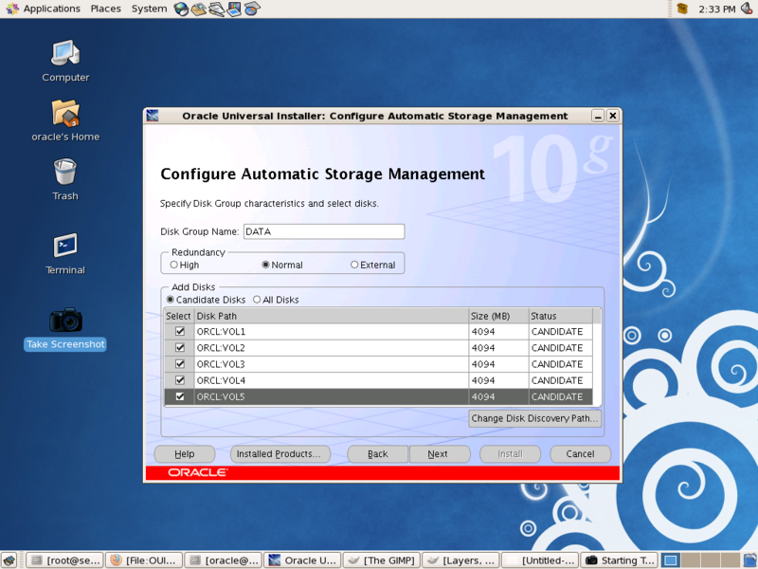Click Next to continue installation

[x=440, y=454]
